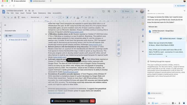Toggle underline formatting
The height and width of the screenshot is (105, 187).
pyautogui.click(x=74, y=17)
